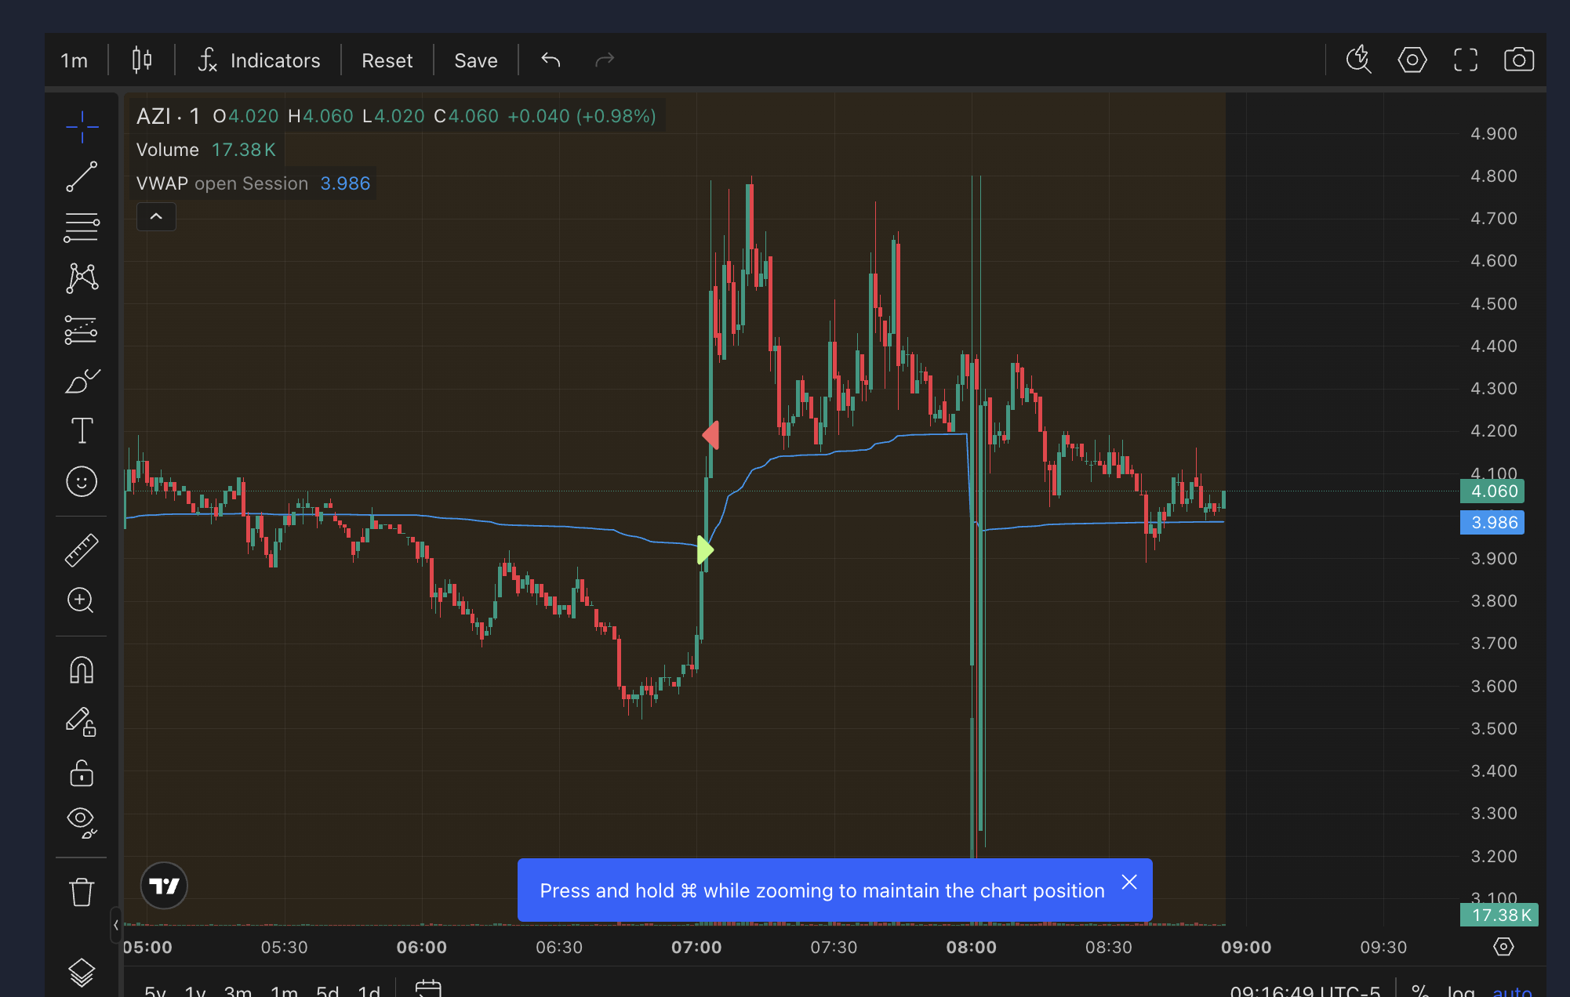
Task: Dismiss the zoom hint notification
Action: pos(1128,883)
